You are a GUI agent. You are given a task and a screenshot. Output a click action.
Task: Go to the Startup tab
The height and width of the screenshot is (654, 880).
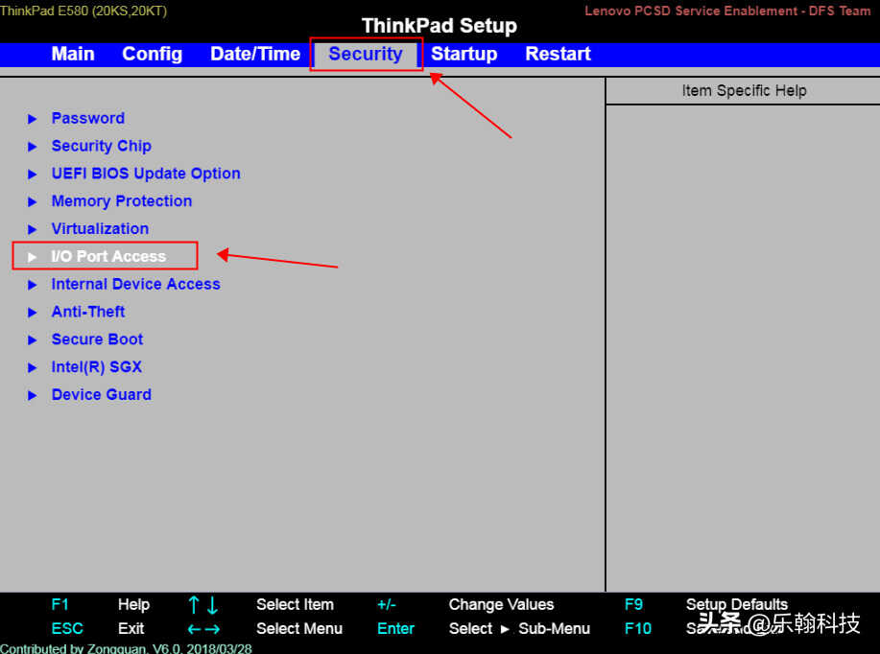(x=464, y=54)
